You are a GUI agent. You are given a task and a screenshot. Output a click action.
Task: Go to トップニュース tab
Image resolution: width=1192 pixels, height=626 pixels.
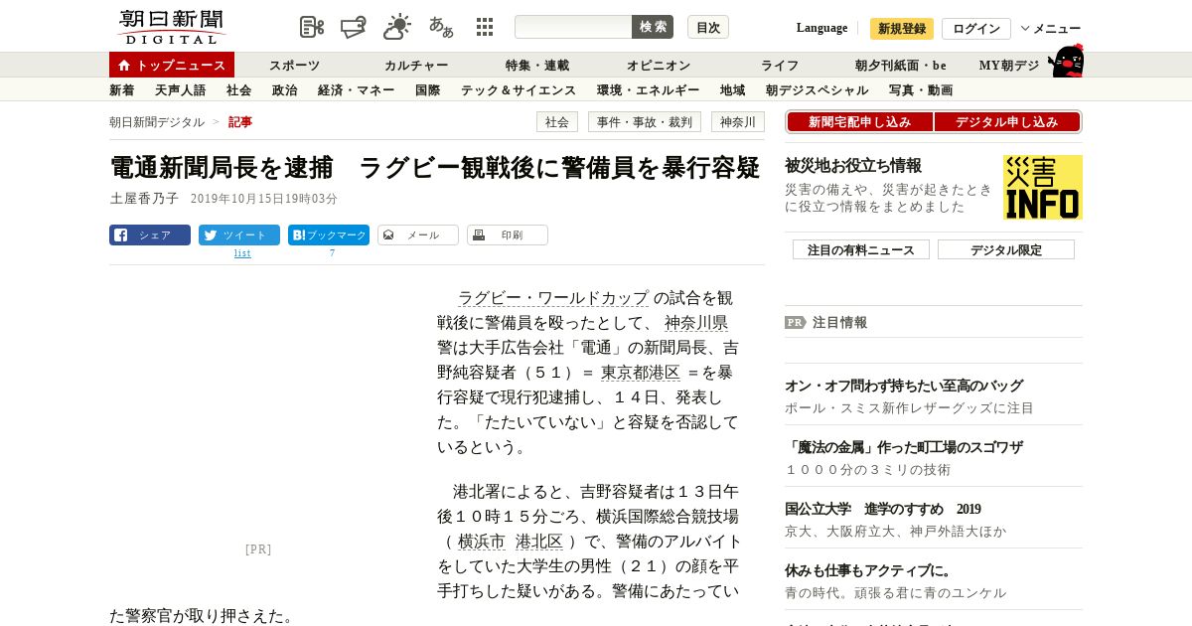click(x=172, y=65)
